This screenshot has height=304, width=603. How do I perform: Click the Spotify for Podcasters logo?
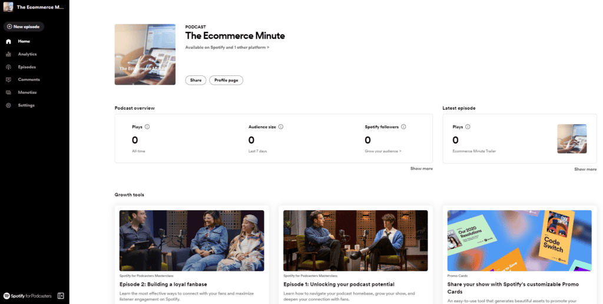click(28, 296)
